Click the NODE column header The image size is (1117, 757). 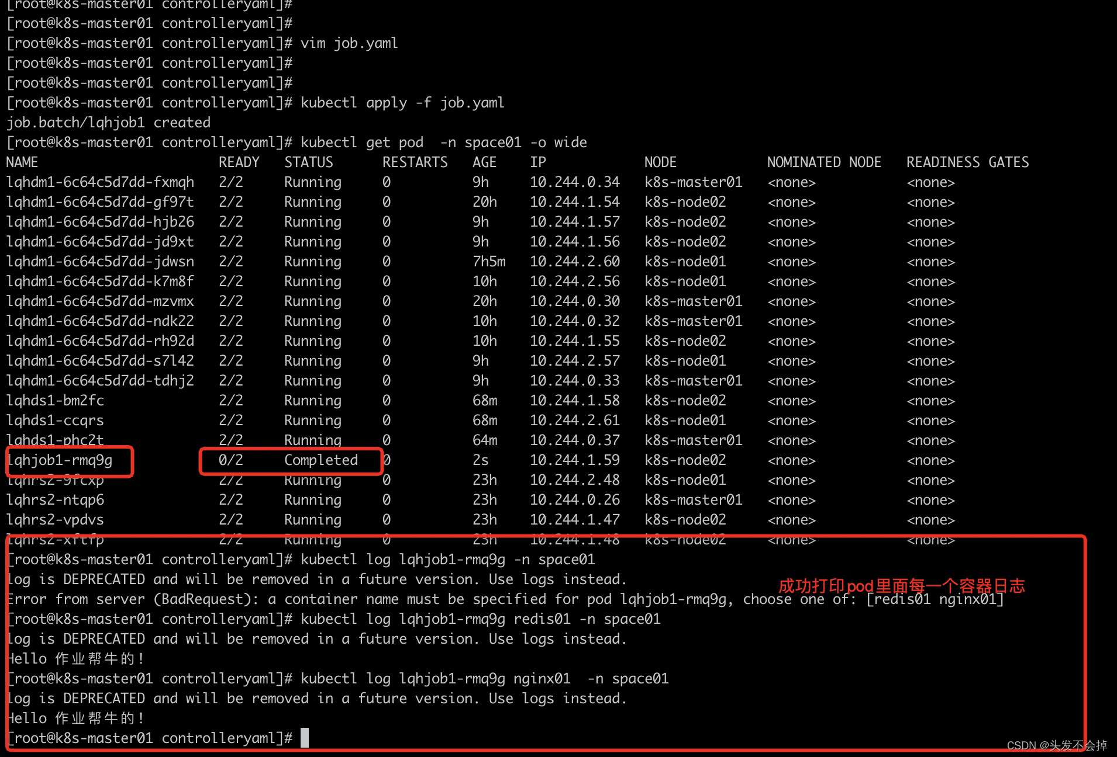[661, 162]
